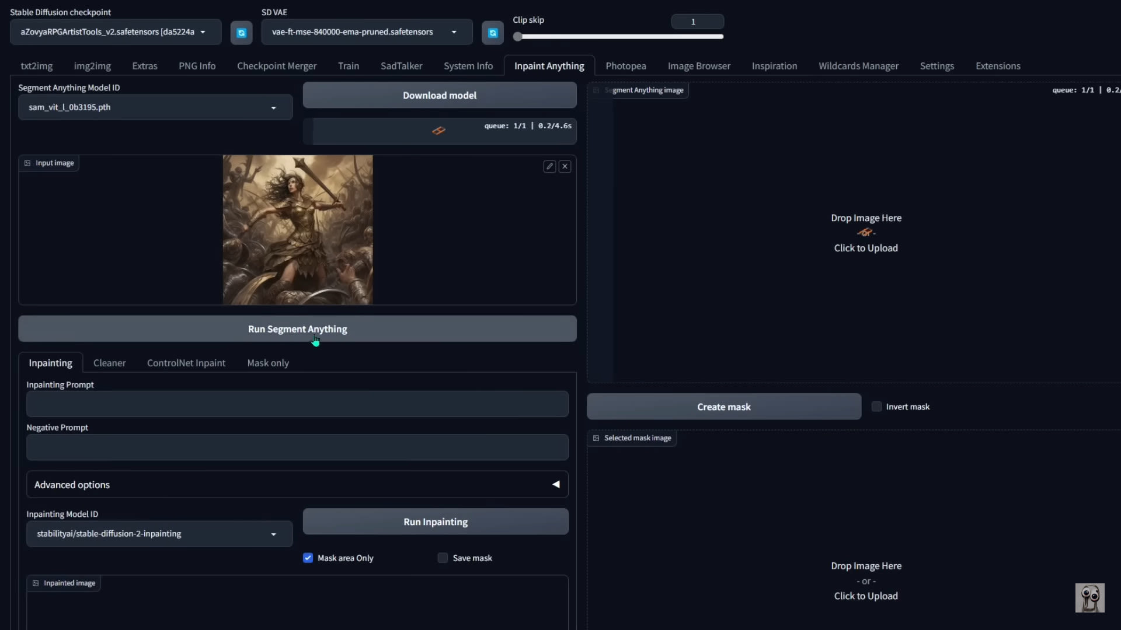Click into the Inpainting Prompt field
The image size is (1121, 630).
pos(297,404)
